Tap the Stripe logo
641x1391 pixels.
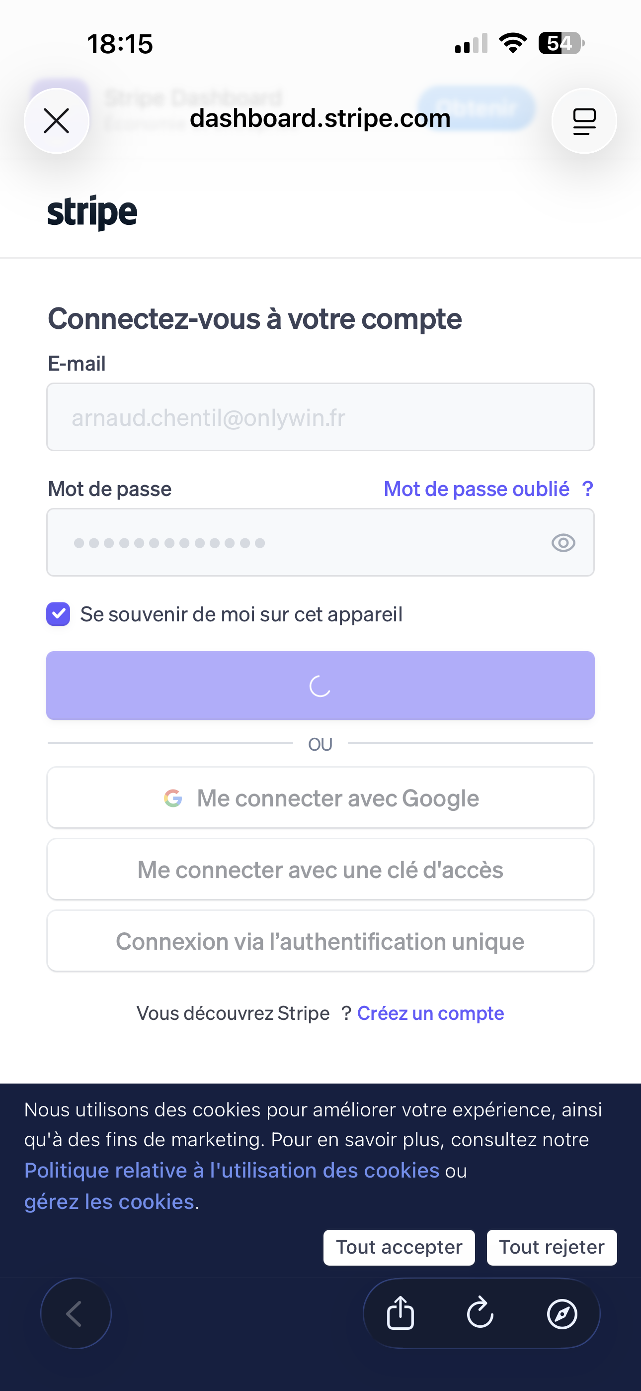pos(92,212)
